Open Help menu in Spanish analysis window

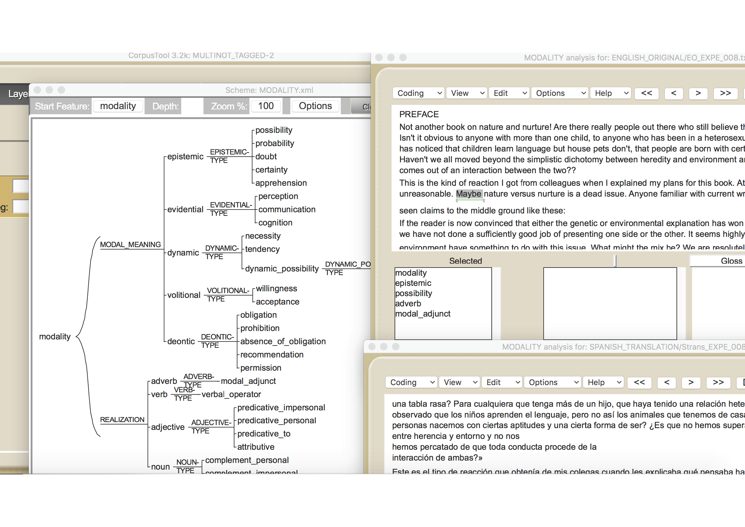point(603,383)
